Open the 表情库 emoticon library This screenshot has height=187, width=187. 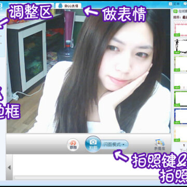(159, 144)
